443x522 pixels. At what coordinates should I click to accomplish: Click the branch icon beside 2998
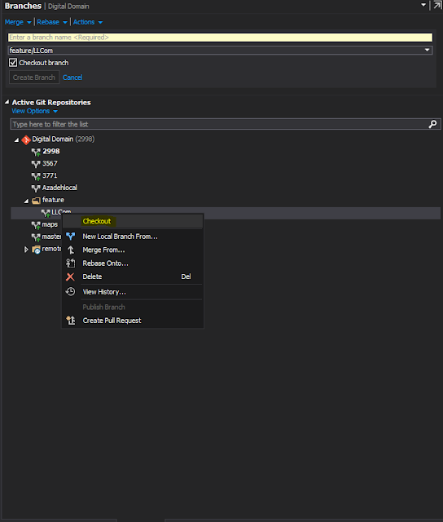pos(36,152)
